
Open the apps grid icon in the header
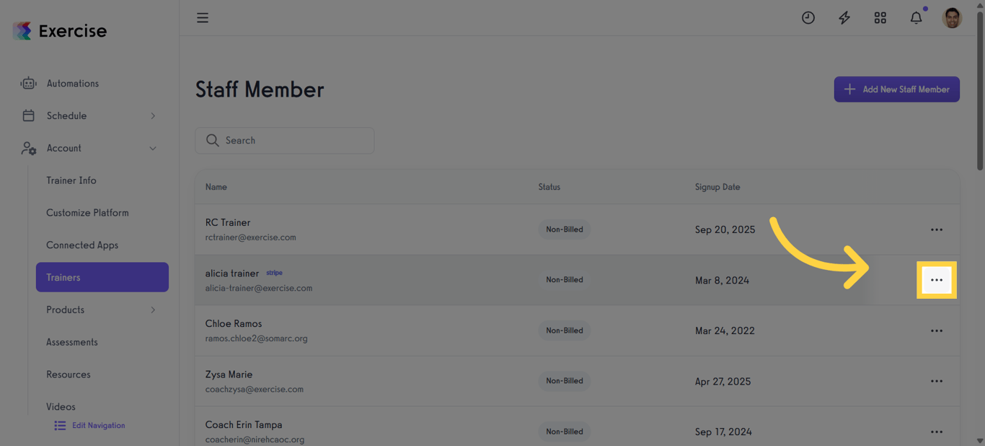(x=880, y=17)
